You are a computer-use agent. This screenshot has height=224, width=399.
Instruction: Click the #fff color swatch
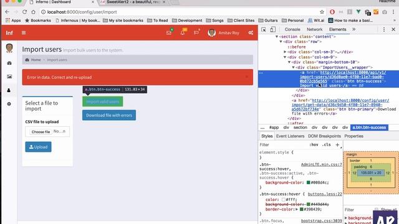tap(283, 200)
